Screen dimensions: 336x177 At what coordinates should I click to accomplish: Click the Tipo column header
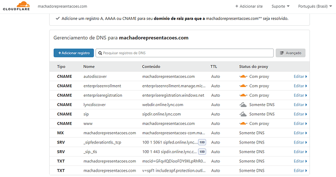pyautogui.click(x=61, y=67)
